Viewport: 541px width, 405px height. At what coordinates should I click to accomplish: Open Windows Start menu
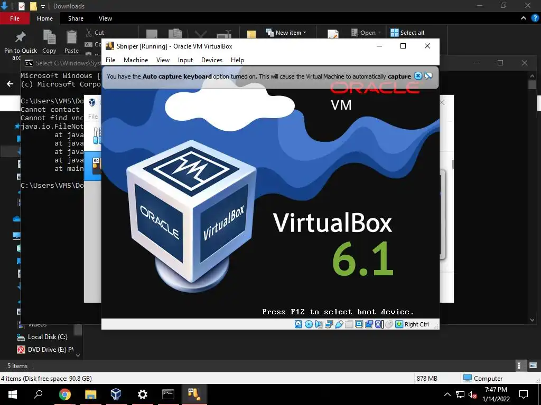pos(13,394)
